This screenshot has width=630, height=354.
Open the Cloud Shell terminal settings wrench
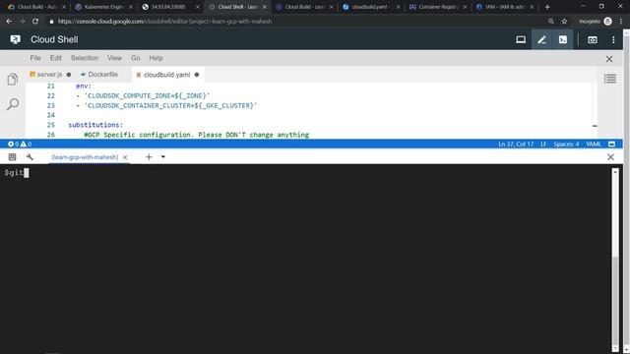[30, 157]
